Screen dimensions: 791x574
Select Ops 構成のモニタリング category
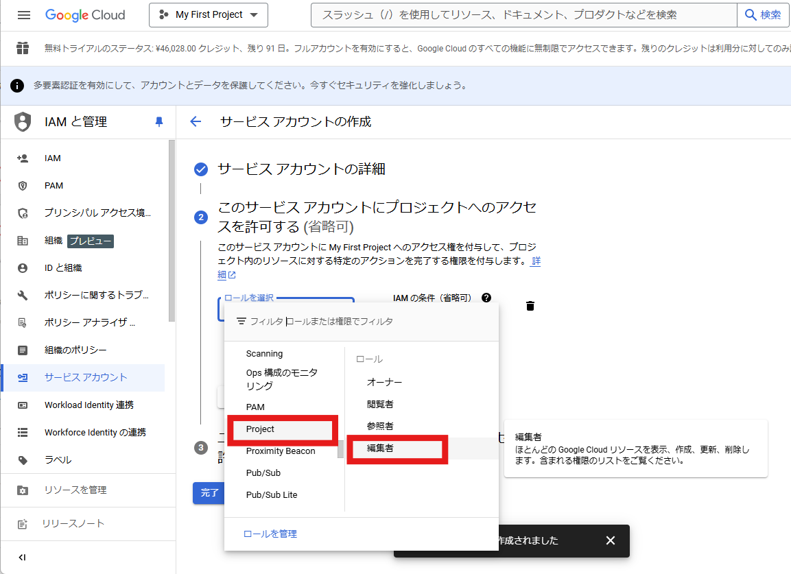[x=281, y=379]
